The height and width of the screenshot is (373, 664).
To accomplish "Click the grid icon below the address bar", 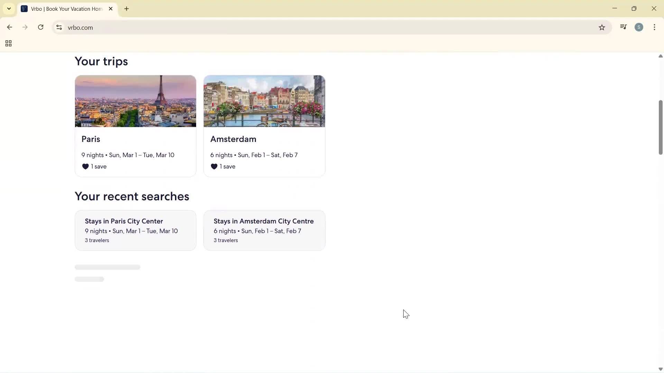I will pos(8,44).
